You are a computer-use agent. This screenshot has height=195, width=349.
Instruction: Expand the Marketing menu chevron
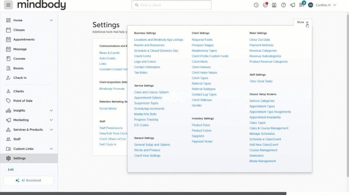(x=51, y=120)
